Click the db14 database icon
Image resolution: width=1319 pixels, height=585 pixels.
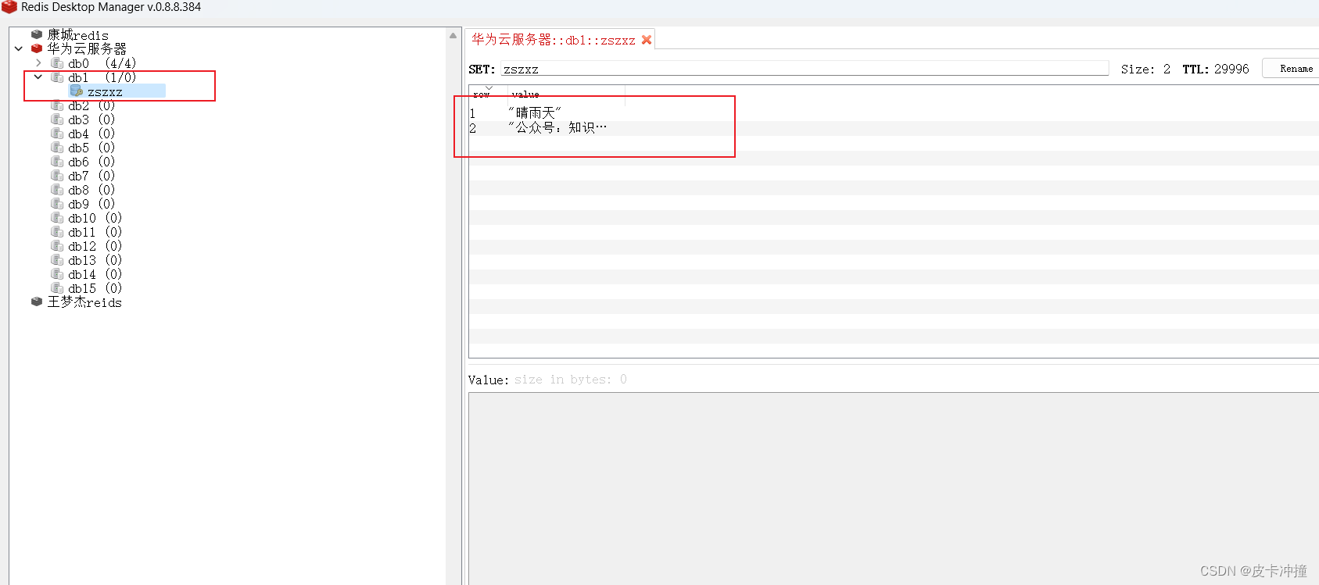coord(57,273)
